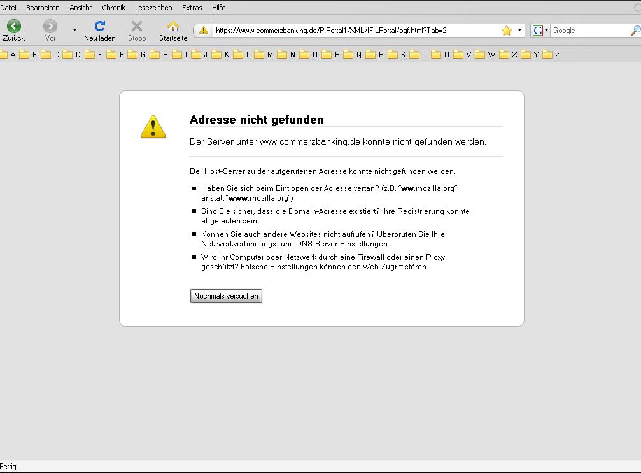Open bookmark folder L
Viewport: 641px width, 473px height.
(242, 54)
